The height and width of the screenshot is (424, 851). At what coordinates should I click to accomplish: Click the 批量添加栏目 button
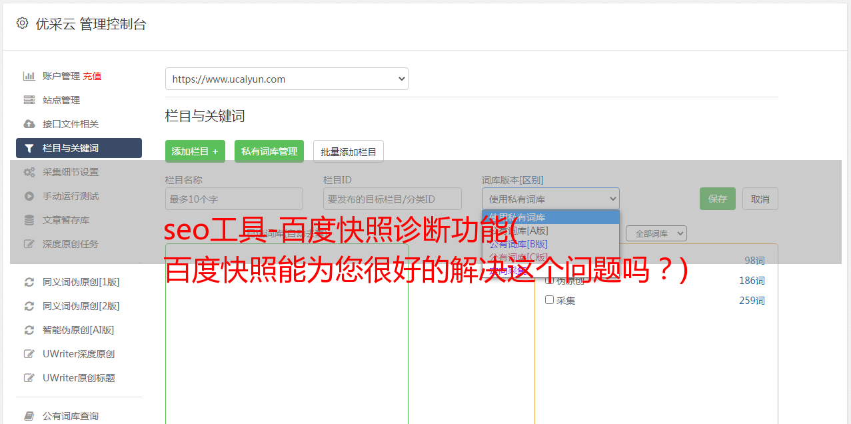pos(349,151)
